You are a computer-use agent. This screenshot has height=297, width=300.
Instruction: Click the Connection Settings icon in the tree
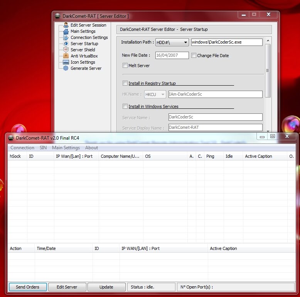(66, 37)
